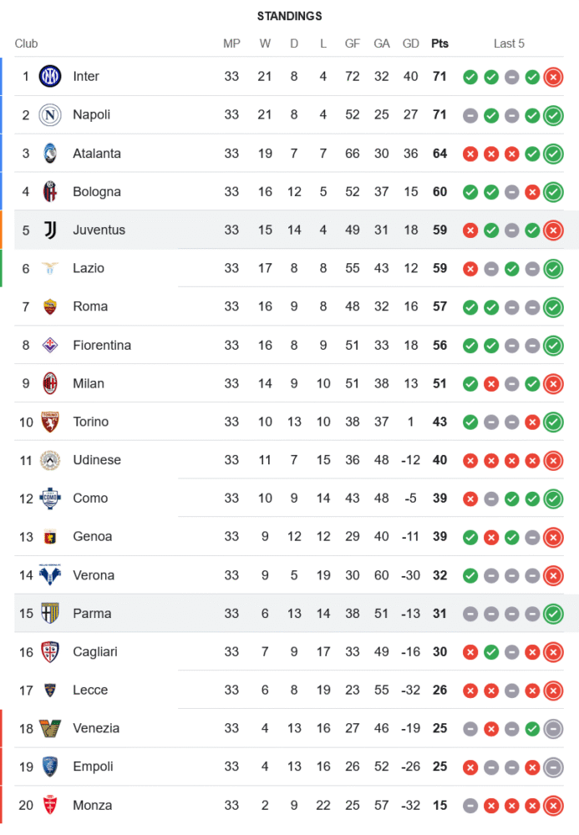Click the Juventus crest icon

point(50,230)
